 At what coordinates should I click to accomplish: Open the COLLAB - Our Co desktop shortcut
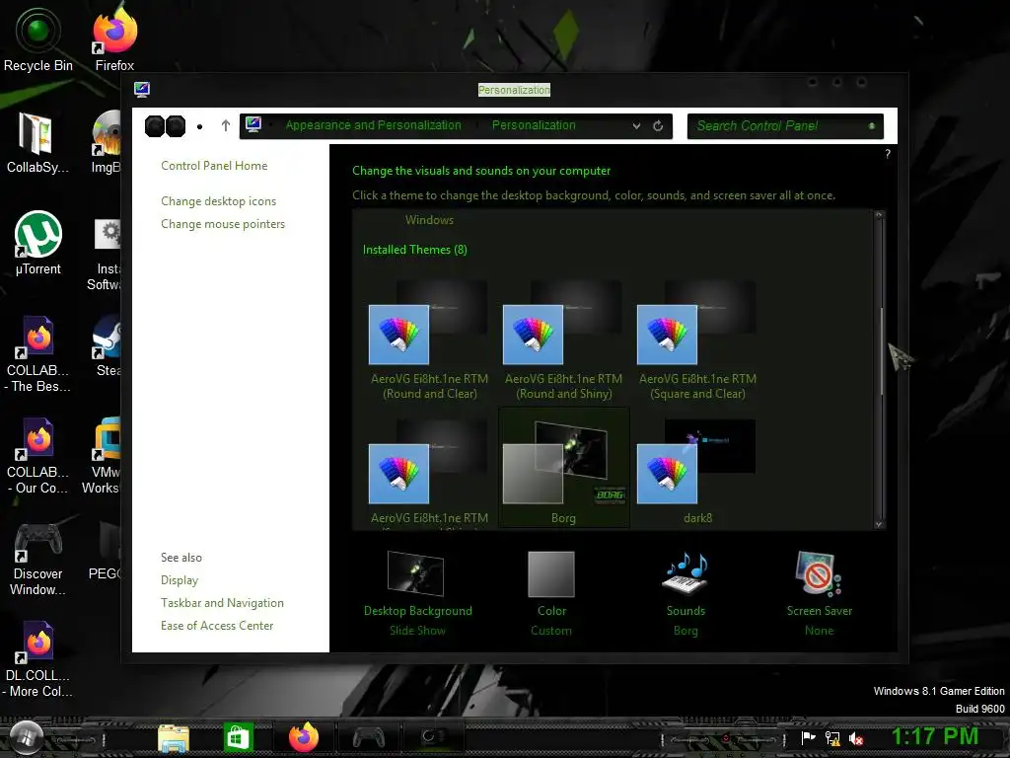click(x=38, y=455)
